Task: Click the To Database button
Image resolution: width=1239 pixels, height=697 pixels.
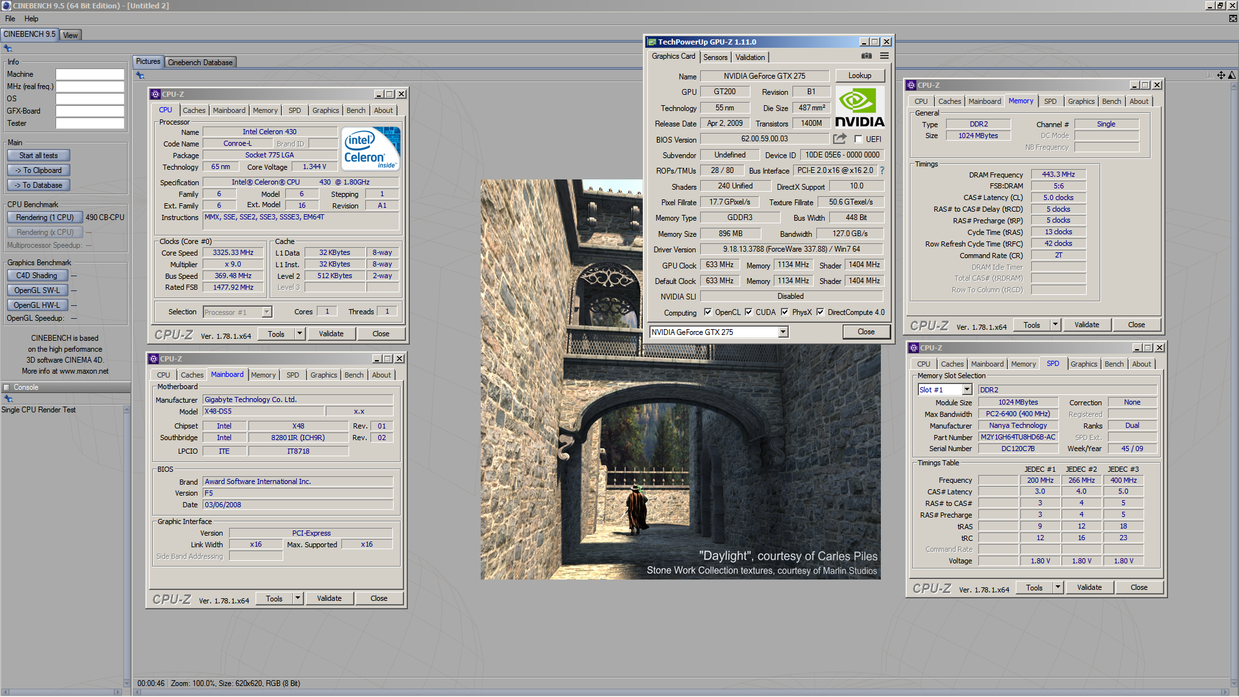Action: (x=39, y=185)
